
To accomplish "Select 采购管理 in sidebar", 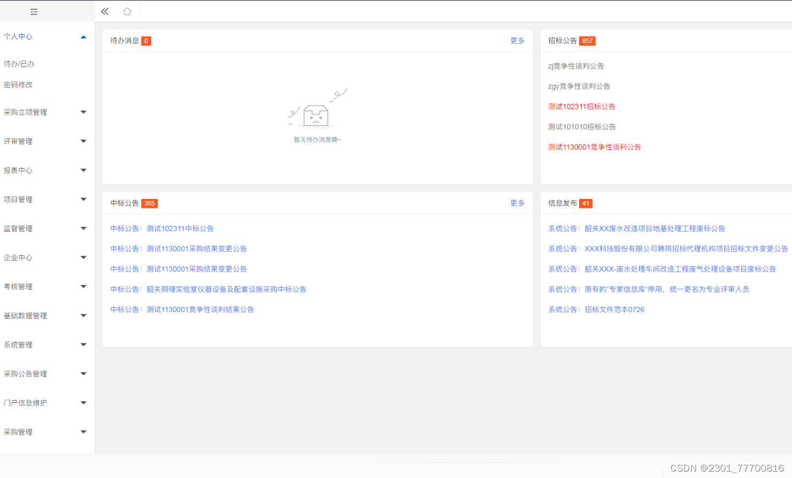I will click(18, 432).
